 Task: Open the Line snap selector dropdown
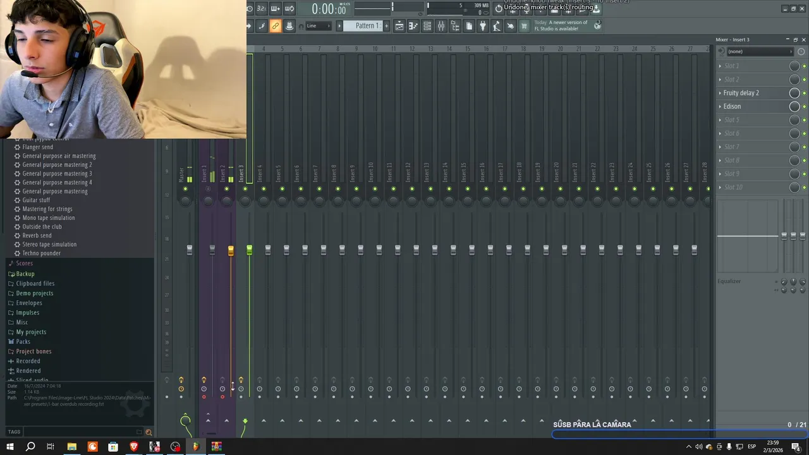click(x=320, y=26)
